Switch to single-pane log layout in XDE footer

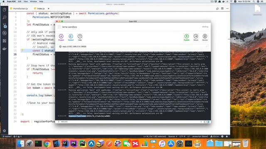click(205, 122)
